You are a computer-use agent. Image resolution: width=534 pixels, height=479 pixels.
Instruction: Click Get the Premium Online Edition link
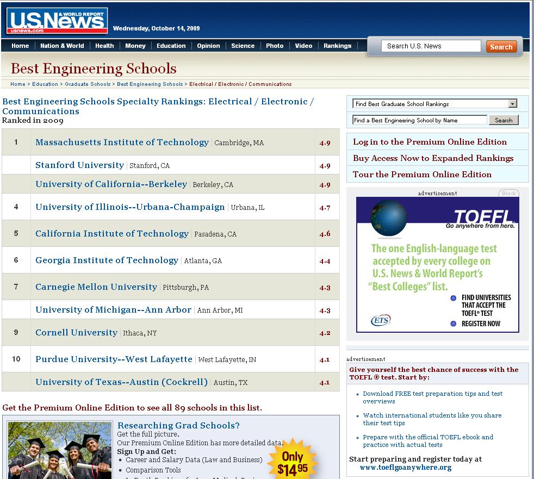click(x=132, y=408)
